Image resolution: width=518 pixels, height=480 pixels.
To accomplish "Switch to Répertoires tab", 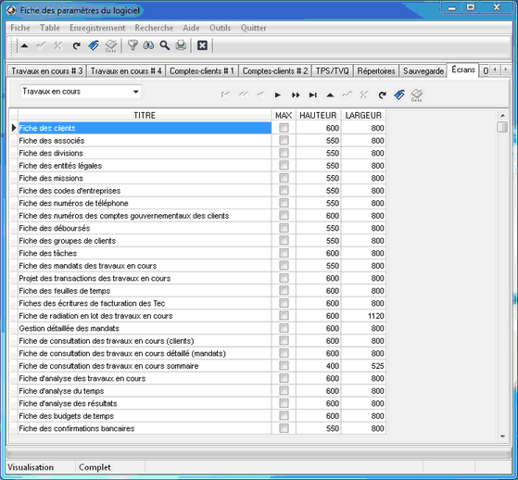I will [x=376, y=71].
